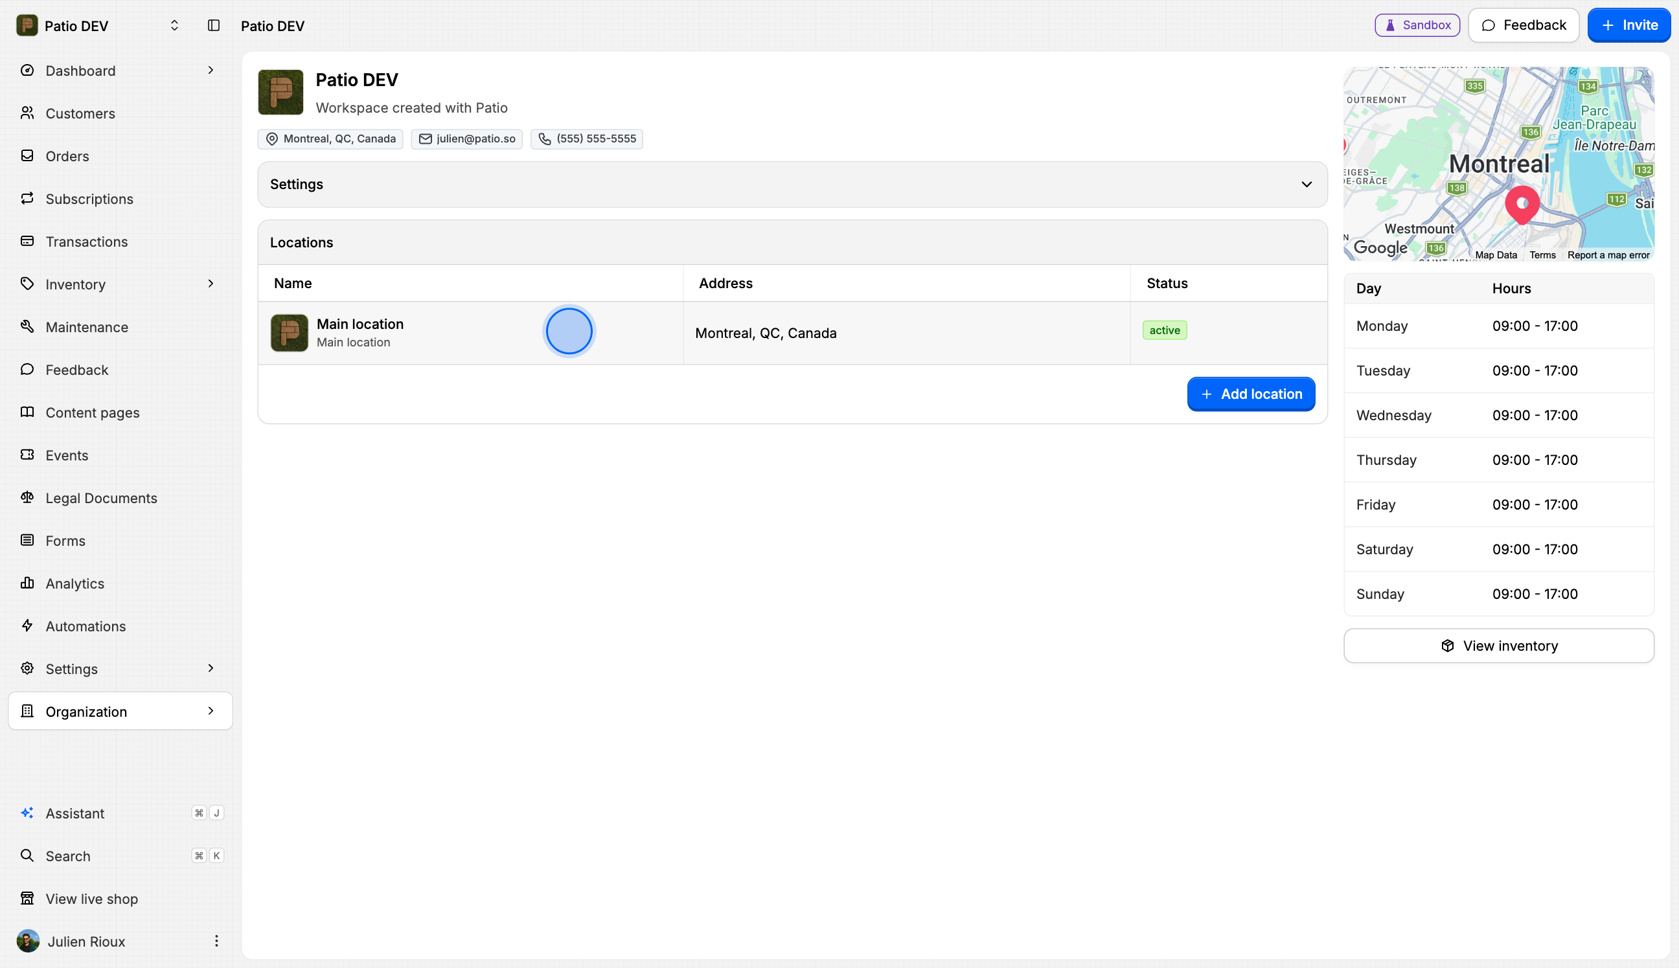Click the Organization building icon
The width and height of the screenshot is (1679, 968).
tap(27, 712)
